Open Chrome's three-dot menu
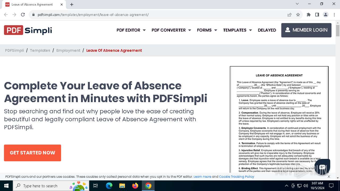Viewport: 340px width, 191px height. tap(334, 15)
